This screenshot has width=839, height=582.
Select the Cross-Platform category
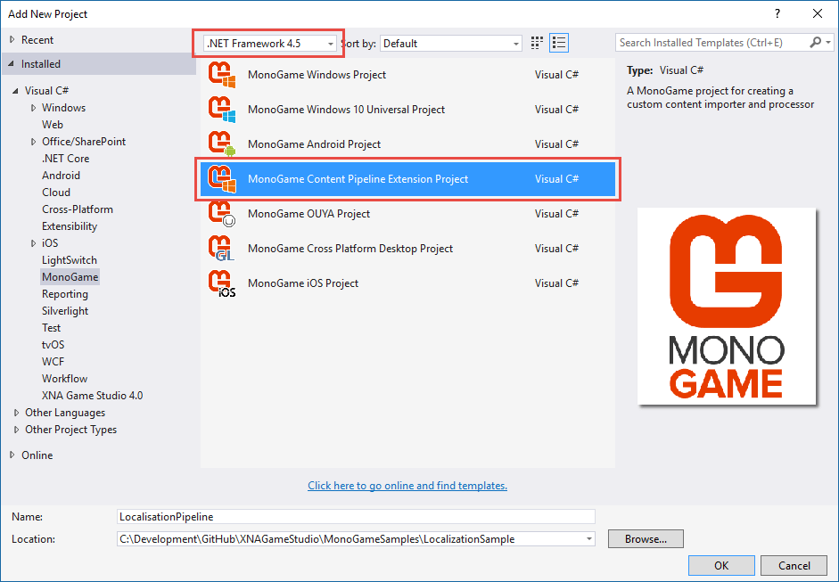[78, 209]
